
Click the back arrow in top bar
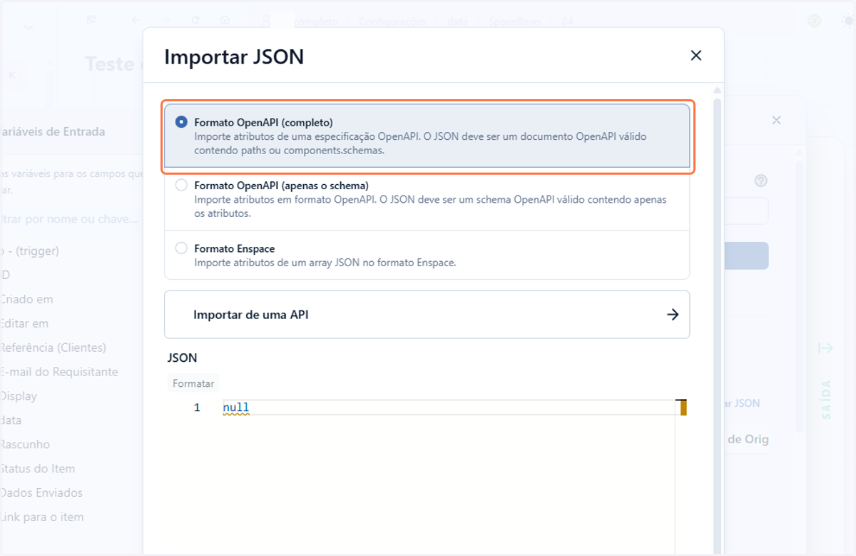(x=136, y=21)
